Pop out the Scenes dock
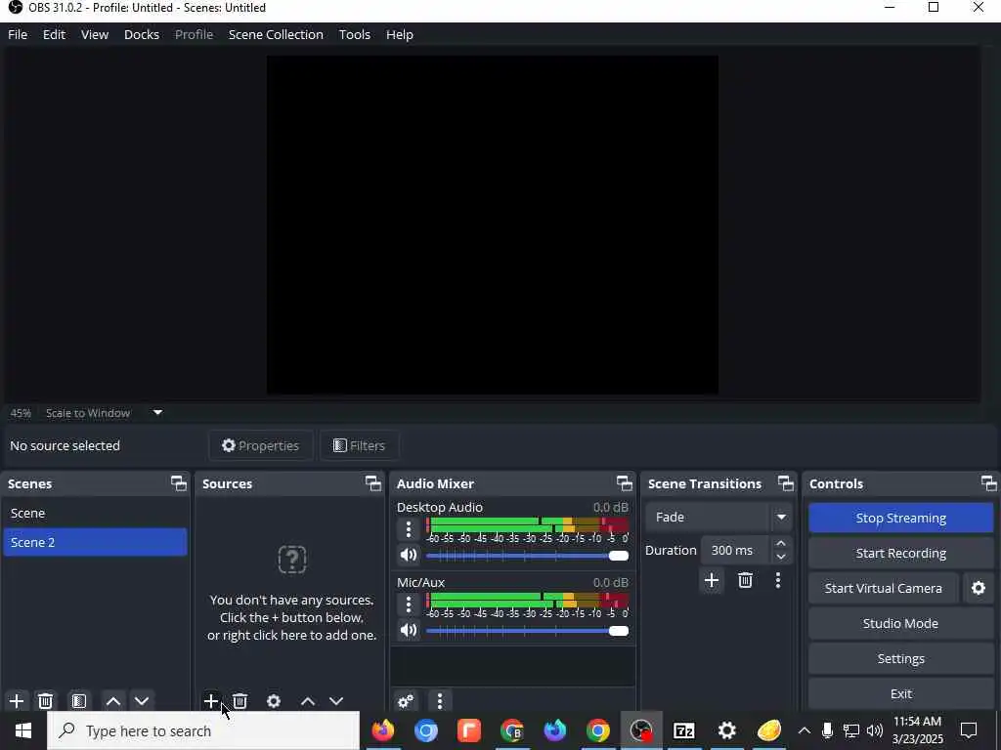 click(x=179, y=483)
